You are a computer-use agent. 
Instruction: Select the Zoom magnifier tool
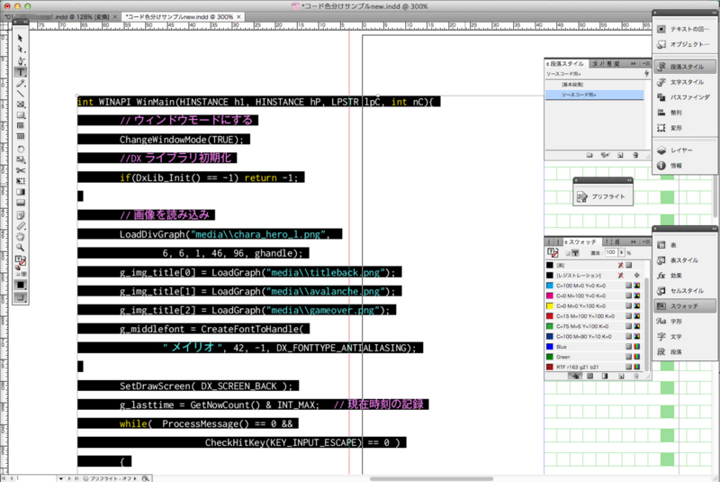click(21, 248)
